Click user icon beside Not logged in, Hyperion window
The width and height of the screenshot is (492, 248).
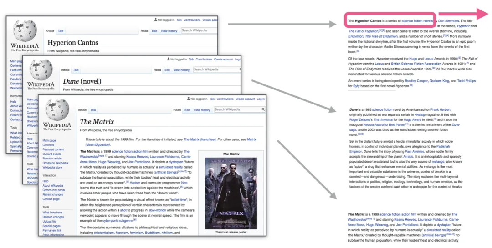pos(155,20)
